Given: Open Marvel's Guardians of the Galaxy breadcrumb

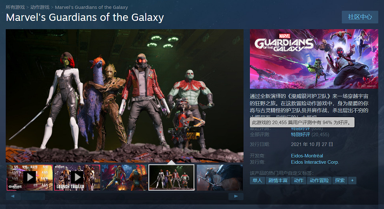Looking at the screenshot, I should (92, 7).
